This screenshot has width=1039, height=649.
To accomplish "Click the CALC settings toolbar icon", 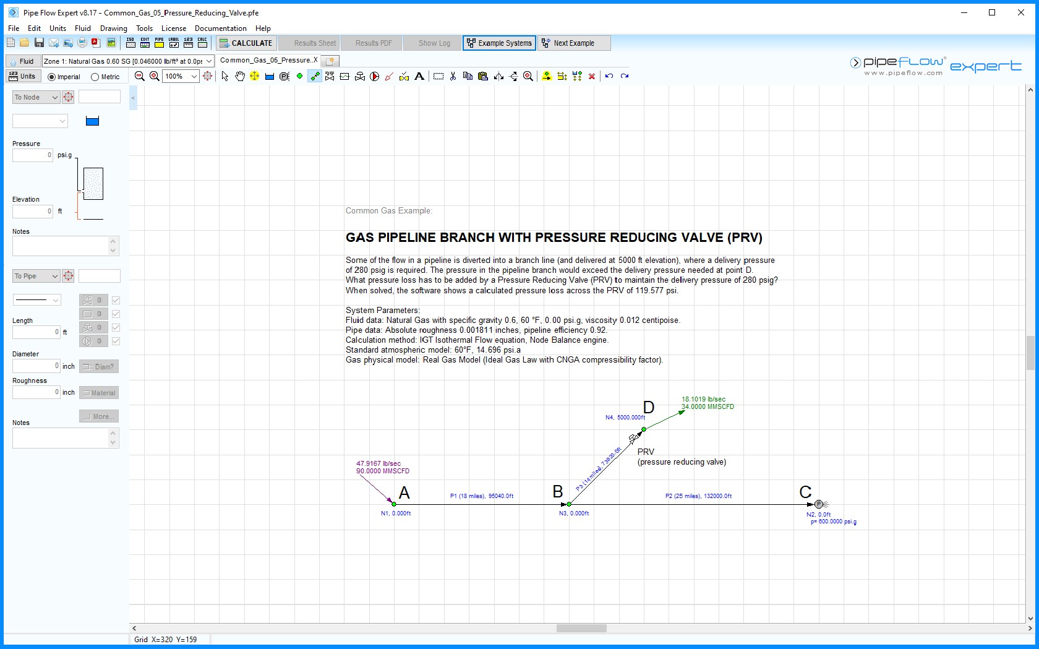I will point(202,43).
